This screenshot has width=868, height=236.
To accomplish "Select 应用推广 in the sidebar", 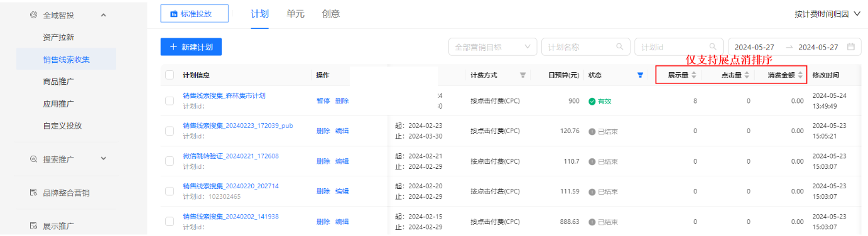I will (x=58, y=104).
